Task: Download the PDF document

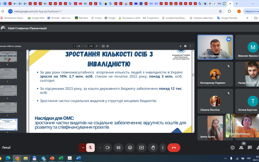Action: 180,46
